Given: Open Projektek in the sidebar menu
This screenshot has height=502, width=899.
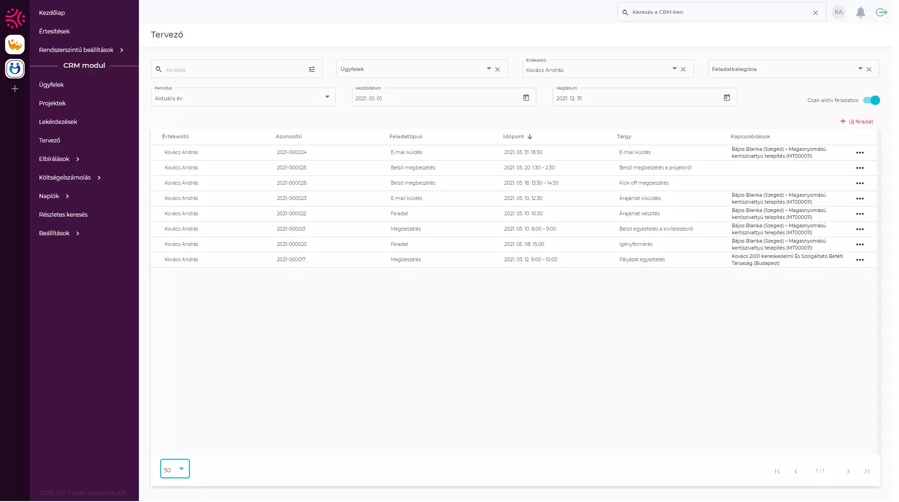Looking at the screenshot, I should (x=52, y=103).
